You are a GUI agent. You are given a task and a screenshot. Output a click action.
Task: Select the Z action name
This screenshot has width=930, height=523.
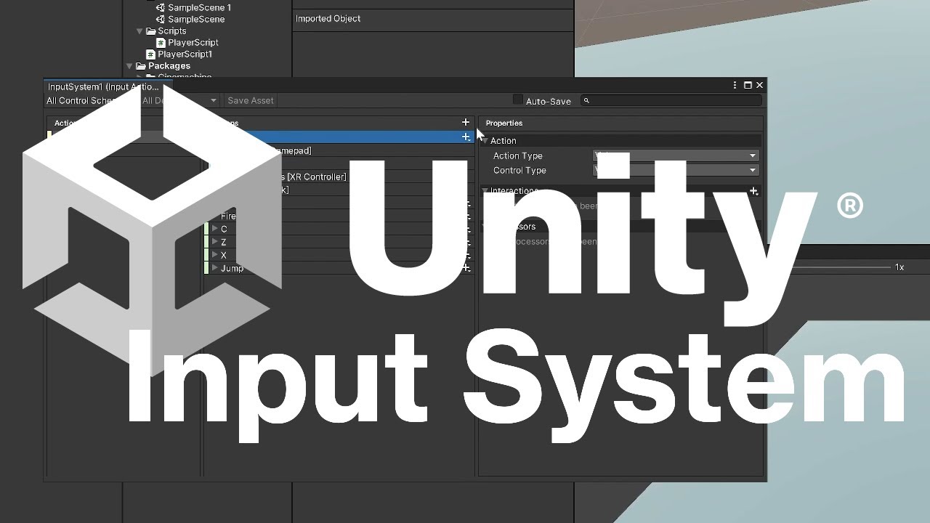[224, 242]
